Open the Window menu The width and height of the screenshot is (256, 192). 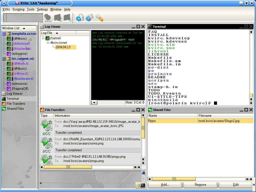(x=56, y=9)
